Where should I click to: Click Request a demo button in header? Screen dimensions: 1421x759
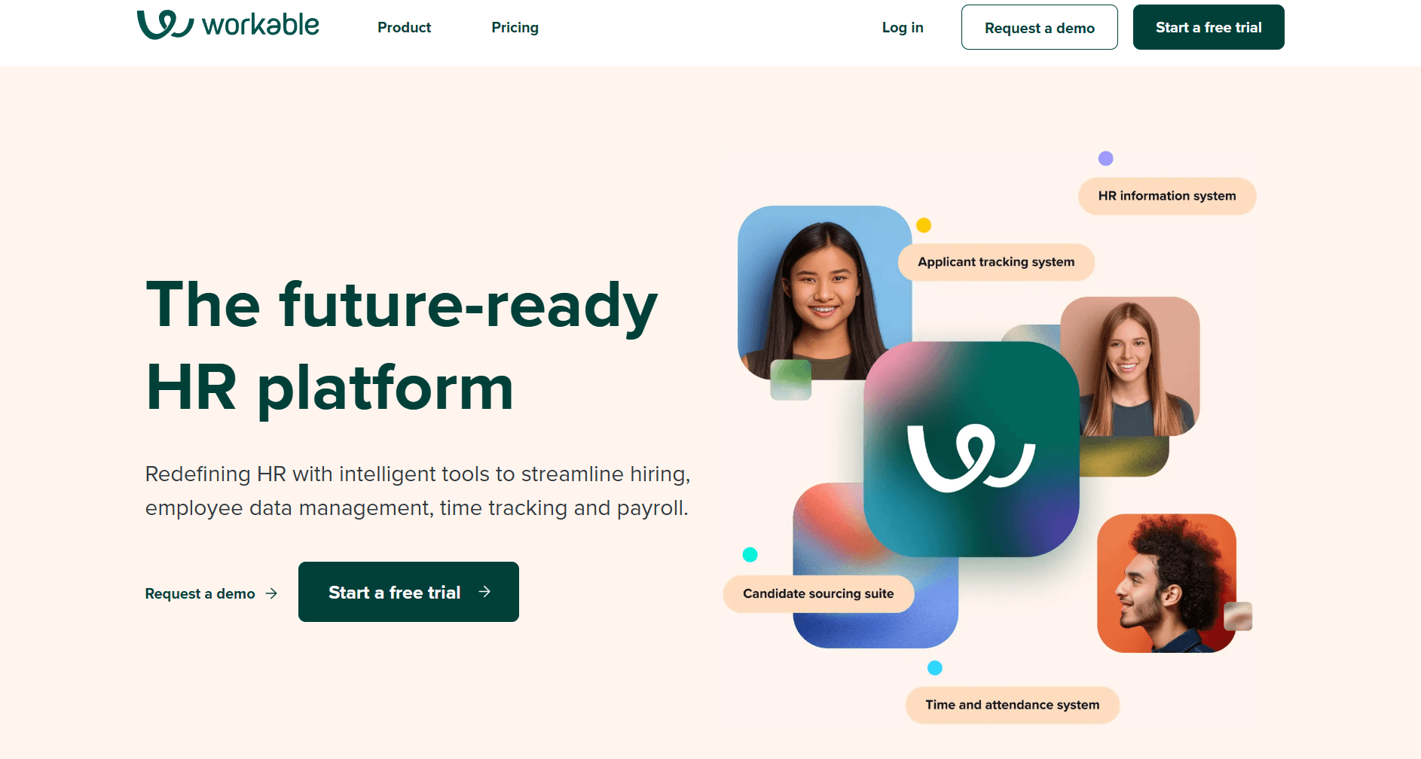pos(1040,27)
